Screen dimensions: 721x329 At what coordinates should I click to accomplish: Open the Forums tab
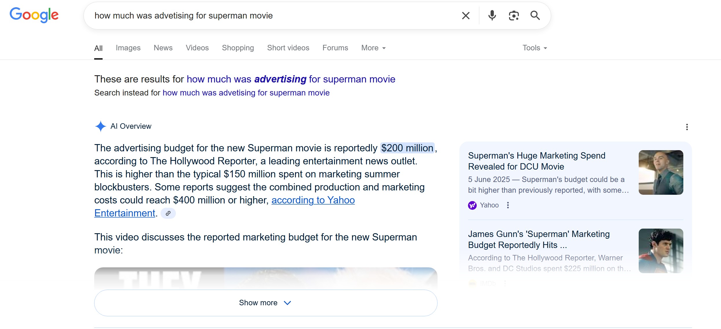[x=335, y=48]
